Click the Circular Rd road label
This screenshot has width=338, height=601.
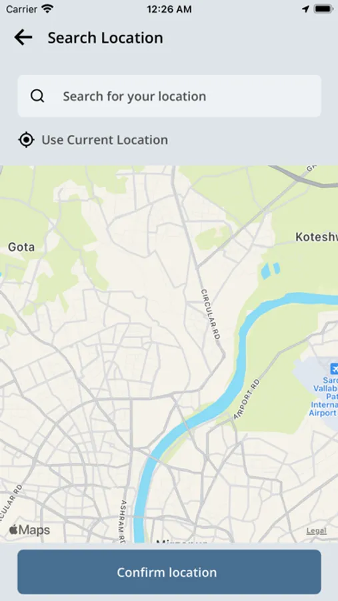pyautogui.click(x=211, y=314)
